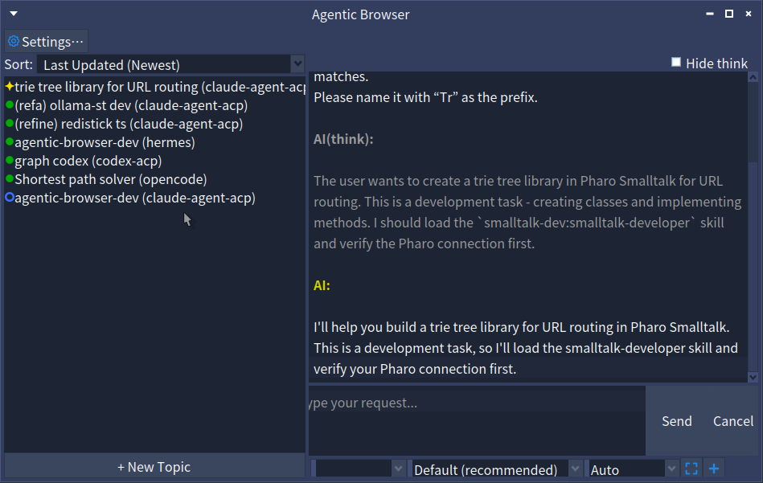
Task: Click the blue plus icon at bottom right
Action: pyautogui.click(x=714, y=469)
